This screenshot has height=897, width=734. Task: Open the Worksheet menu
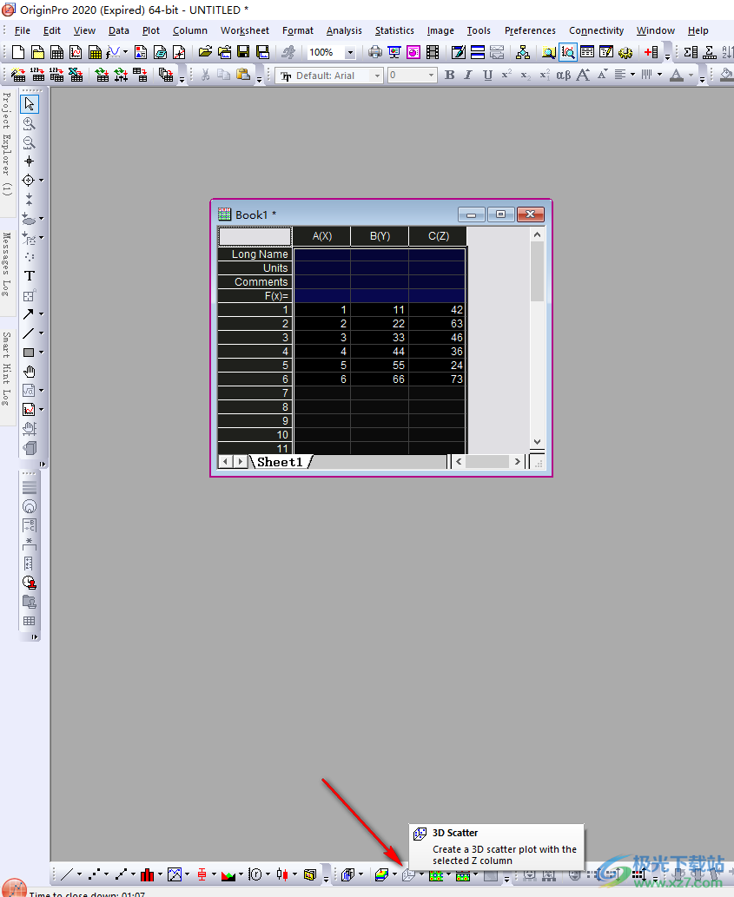[x=244, y=30]
